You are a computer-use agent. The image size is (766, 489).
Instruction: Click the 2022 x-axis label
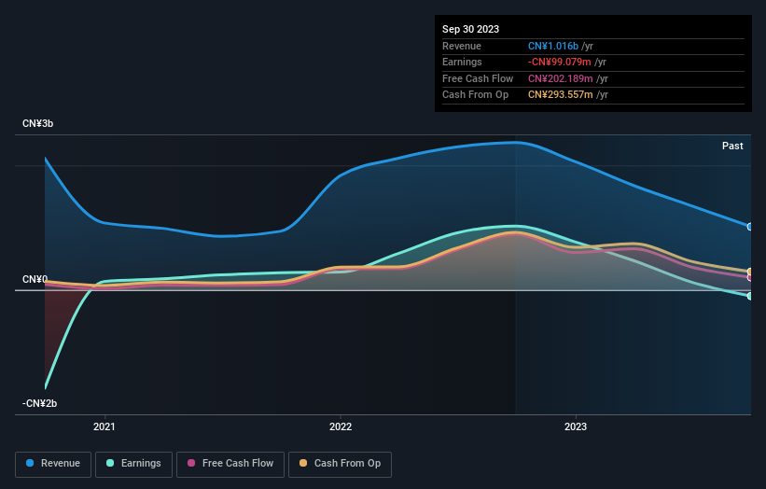pos(341,427)
